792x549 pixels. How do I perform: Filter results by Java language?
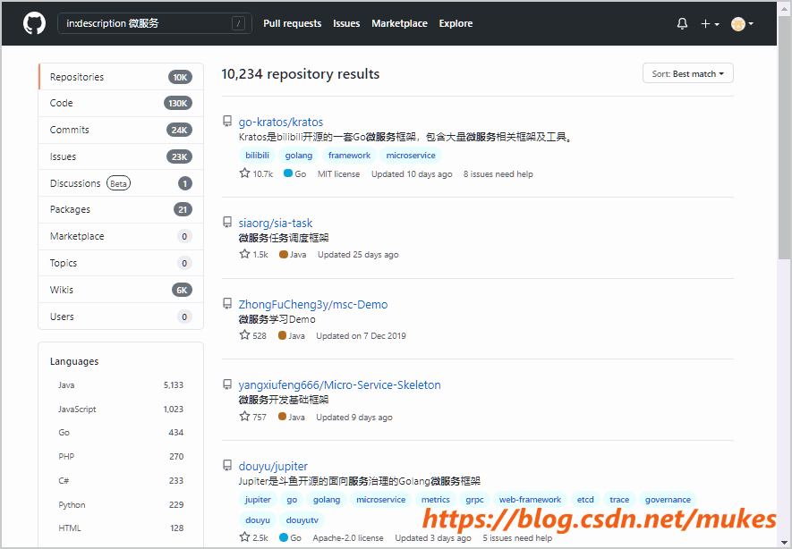(121, 385)
